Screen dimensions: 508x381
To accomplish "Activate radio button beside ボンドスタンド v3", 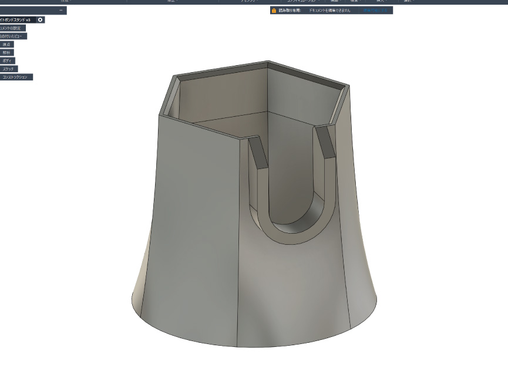I will coord(40,20).
